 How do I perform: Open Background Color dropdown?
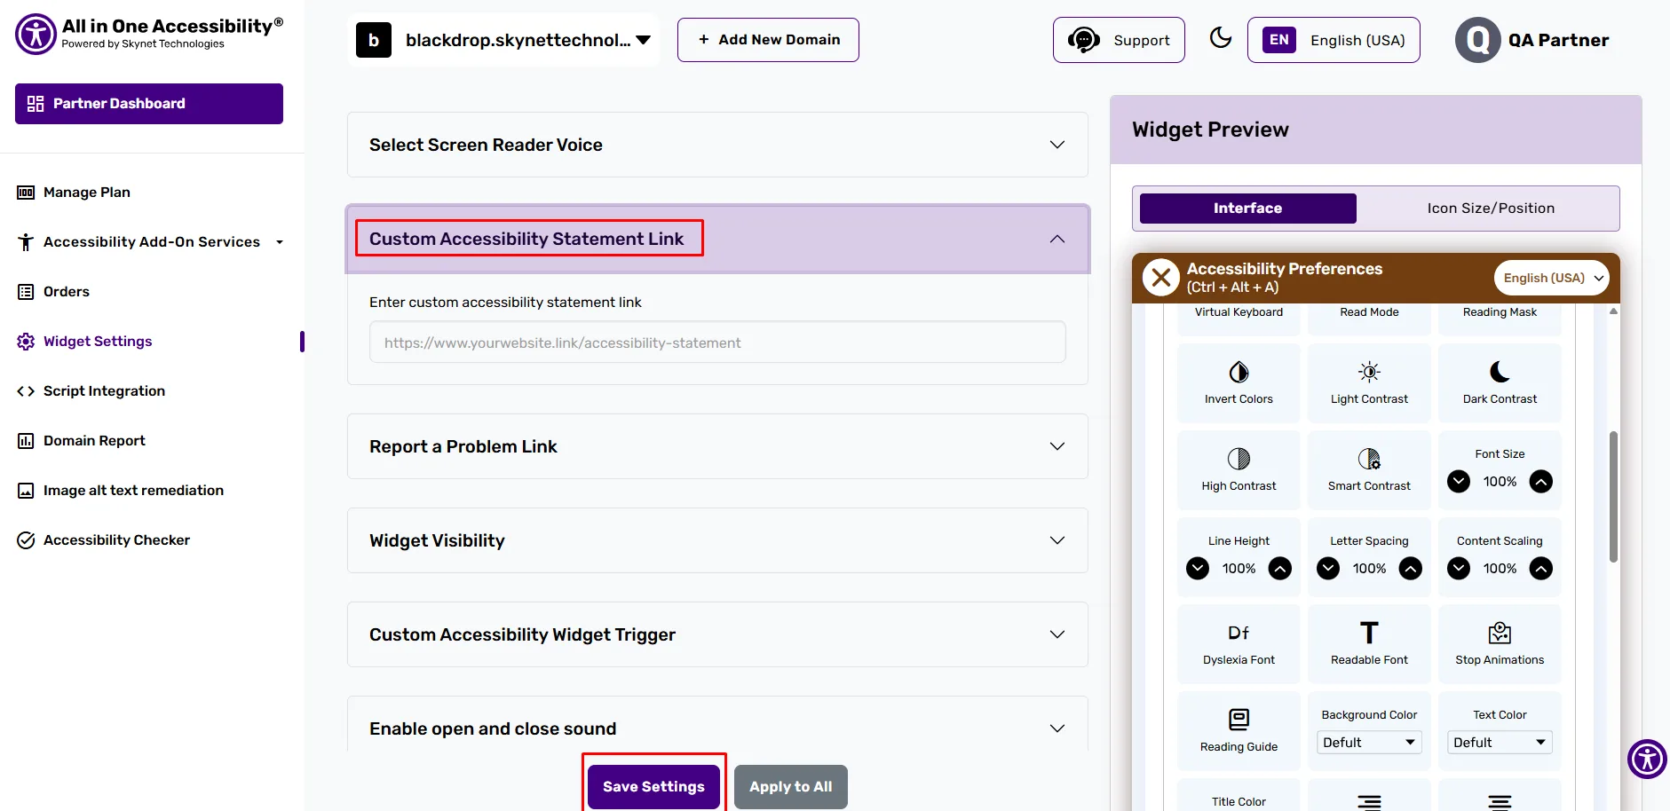[1369, 742]
